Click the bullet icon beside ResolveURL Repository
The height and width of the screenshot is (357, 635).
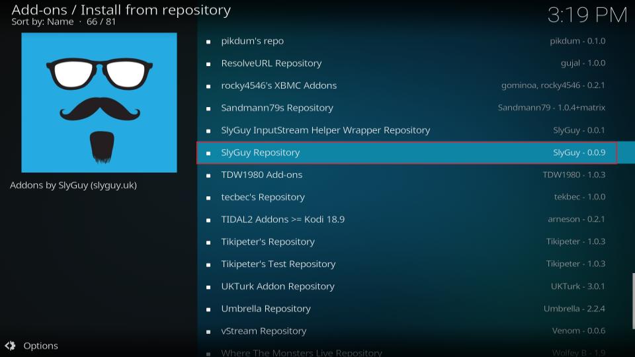[x=208, y=64]
